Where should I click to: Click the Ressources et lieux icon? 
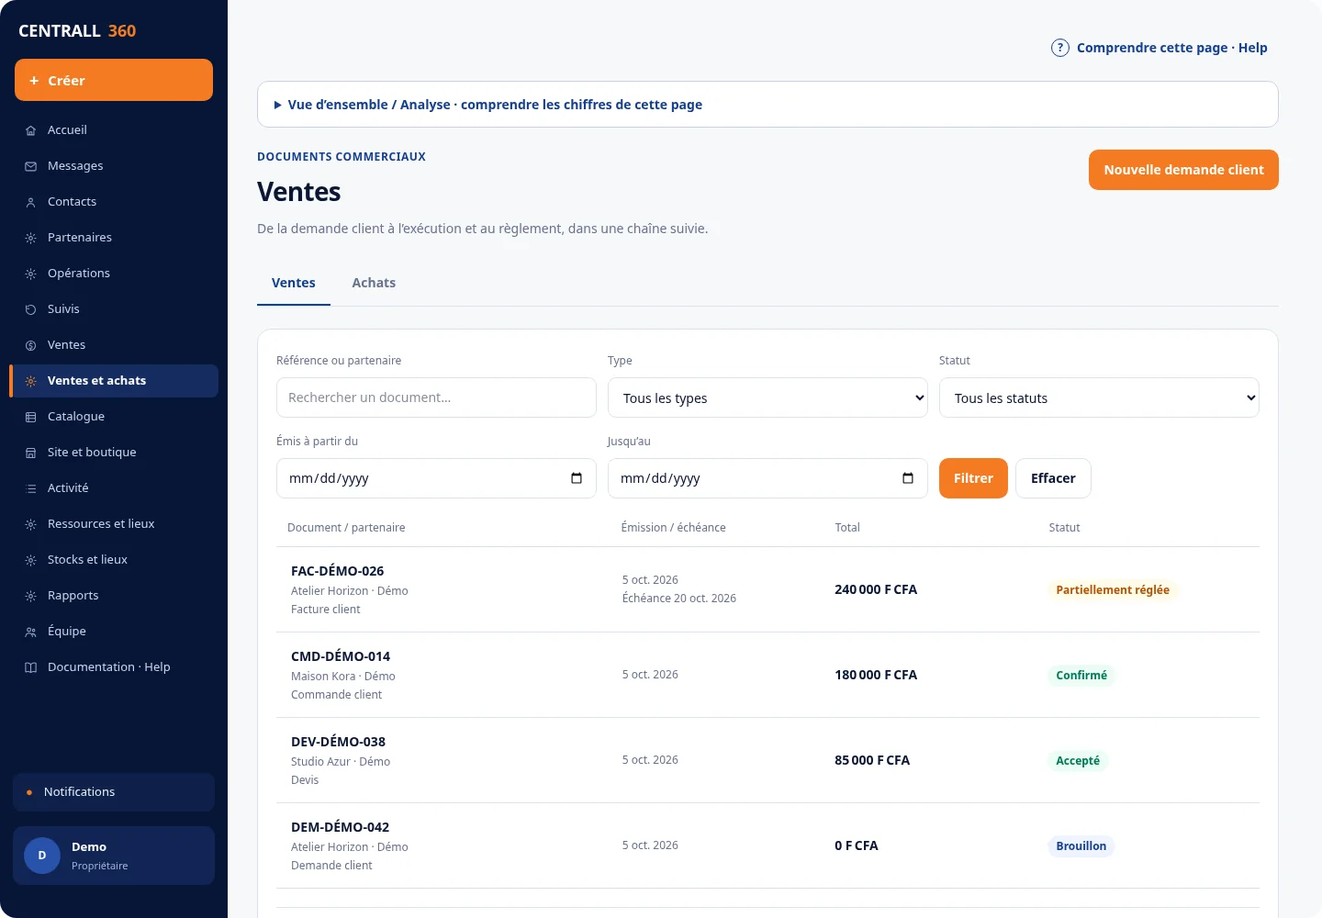coord(30,524)
